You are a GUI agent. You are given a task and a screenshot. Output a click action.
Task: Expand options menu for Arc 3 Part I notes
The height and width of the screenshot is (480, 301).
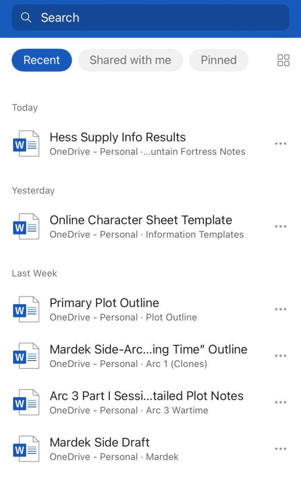pos(280,403)
